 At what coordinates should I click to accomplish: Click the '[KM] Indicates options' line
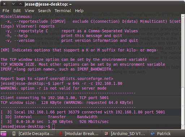(79, 50)
